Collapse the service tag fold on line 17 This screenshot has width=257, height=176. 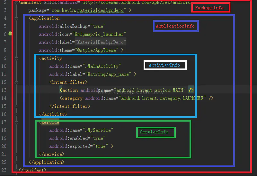pos(16,123)
